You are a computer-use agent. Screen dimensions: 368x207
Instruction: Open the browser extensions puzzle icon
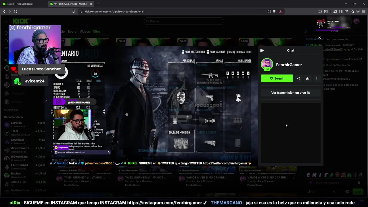[x=320, y=11]
